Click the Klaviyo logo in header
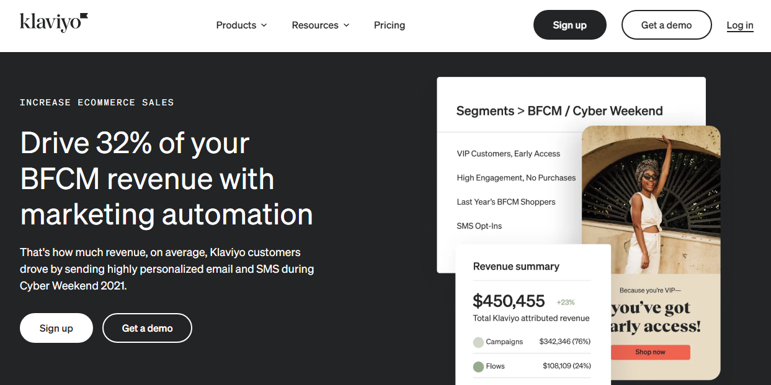Screen dimensions: 771x385 point(54,22)
